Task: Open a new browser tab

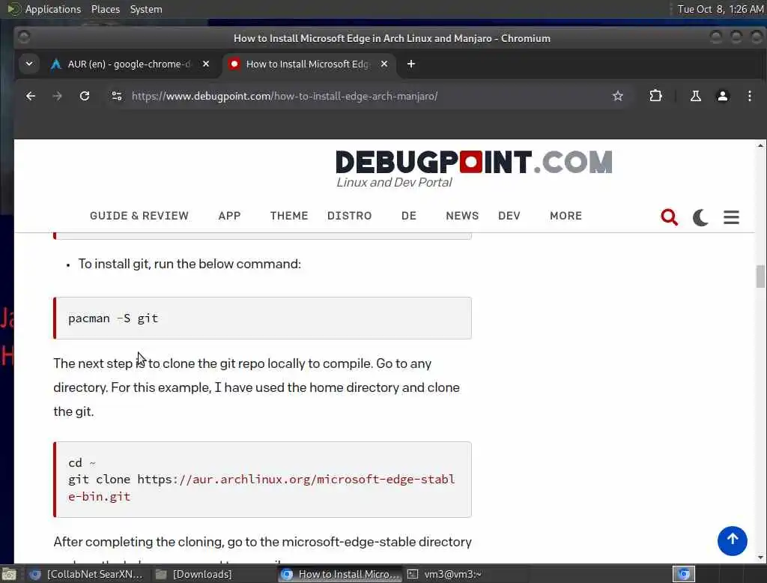Action: coord(411,64)
